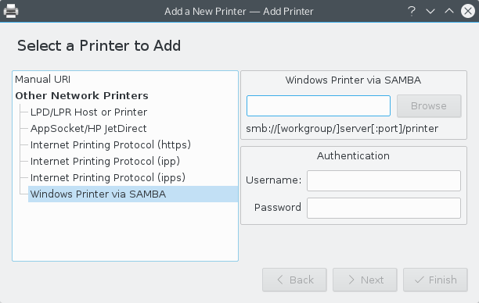Choose LPD/LPR Host or Printer
This screenshot has width=479, height=303.
(x=88, y=112)
